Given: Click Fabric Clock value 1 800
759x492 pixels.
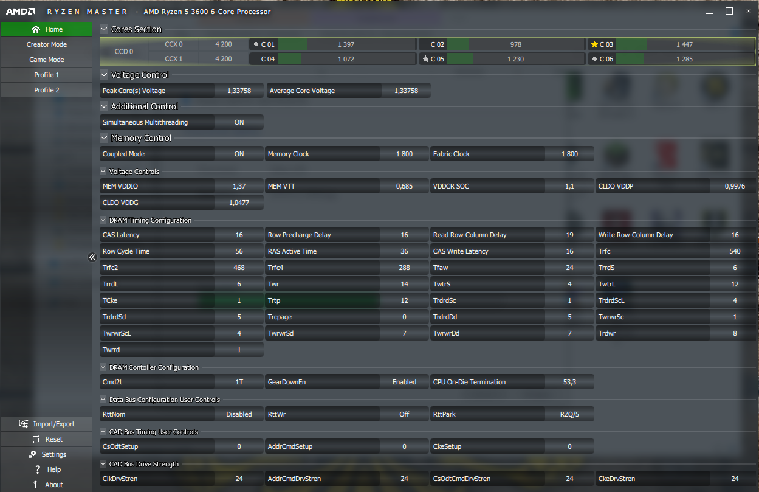Looking at the screenshot, I should click(x=569, y=154).
